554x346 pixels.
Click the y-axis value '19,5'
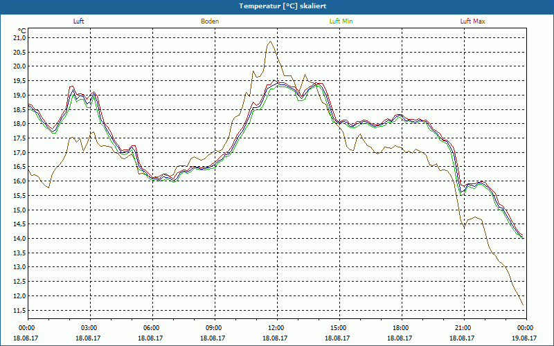(x=20, y=81)
